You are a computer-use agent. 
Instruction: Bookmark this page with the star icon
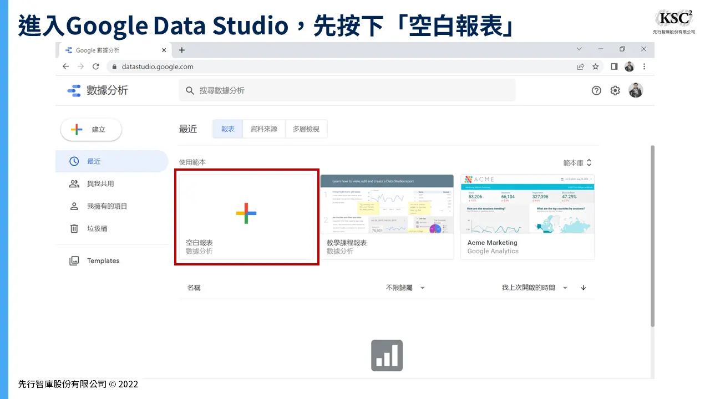coord(596,66)
